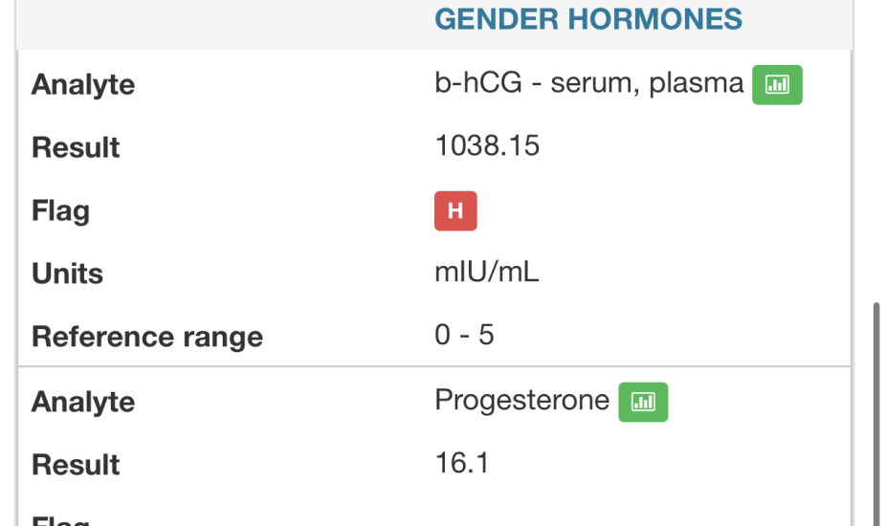Select the GENDER HORMONES section header
The image size is (886, 526).
(x=588, y=19)
